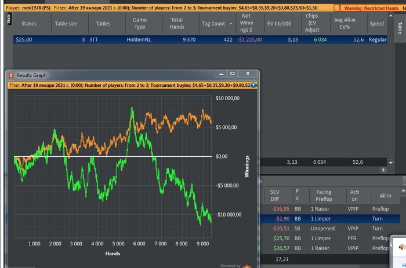
Task: Click the speaker volume icon
Action: coord(401,247)
